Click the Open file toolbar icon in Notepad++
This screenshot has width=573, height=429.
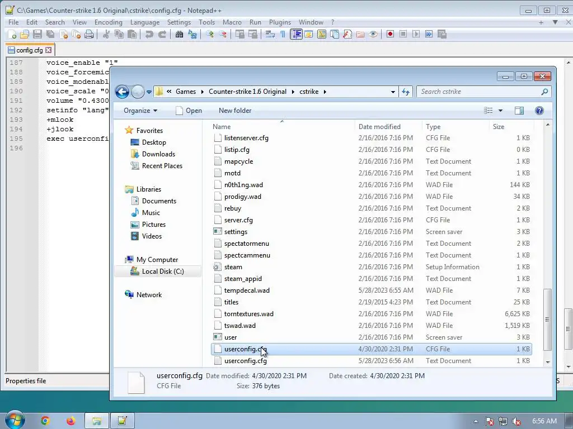(25, 34)
